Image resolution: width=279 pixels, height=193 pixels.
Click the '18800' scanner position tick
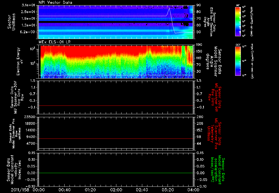pyautogui.click(x=29, y=123)
